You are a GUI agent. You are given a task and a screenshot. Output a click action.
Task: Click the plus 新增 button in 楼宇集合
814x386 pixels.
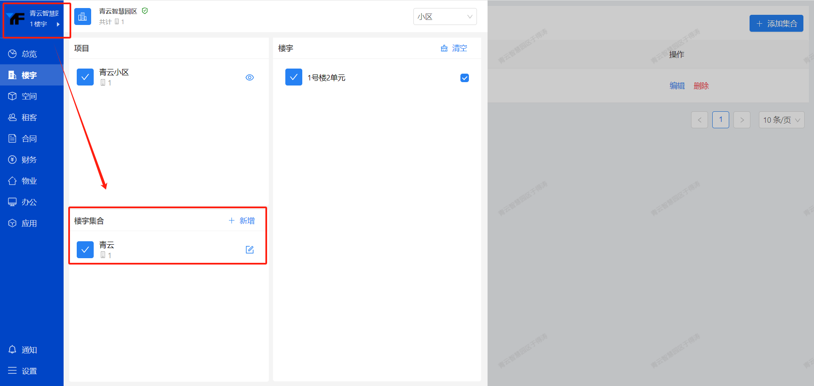coord(242,221)
